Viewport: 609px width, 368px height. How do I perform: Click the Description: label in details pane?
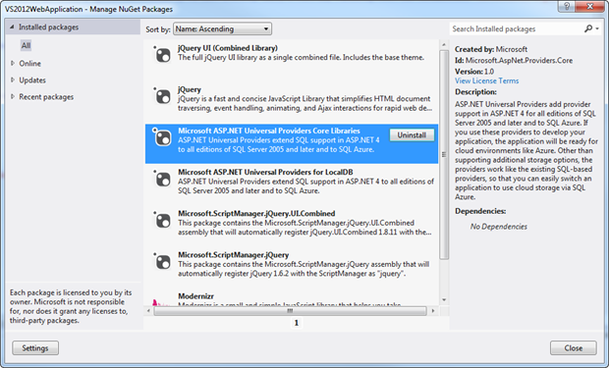(x=475, y=92)
